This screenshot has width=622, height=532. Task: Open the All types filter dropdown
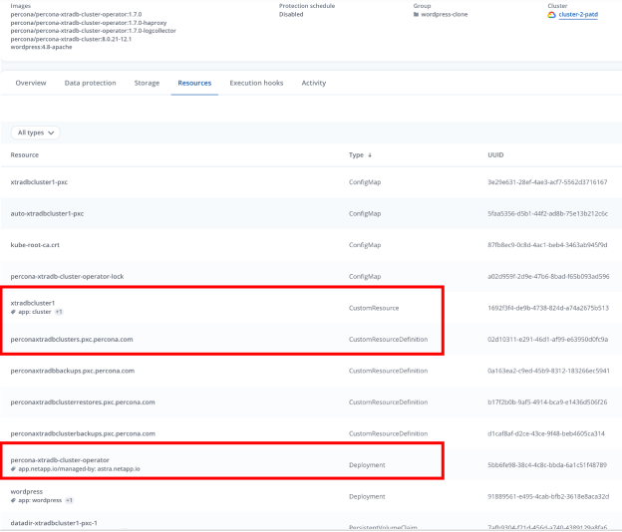tap(35, 133)
